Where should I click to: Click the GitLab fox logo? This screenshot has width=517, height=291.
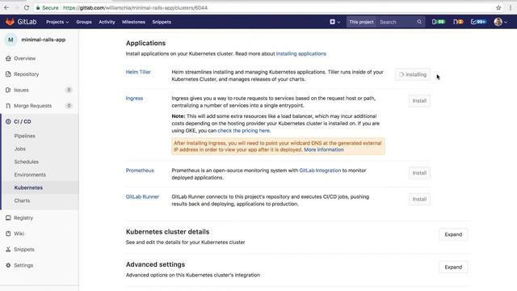click(x=10, y=22)
